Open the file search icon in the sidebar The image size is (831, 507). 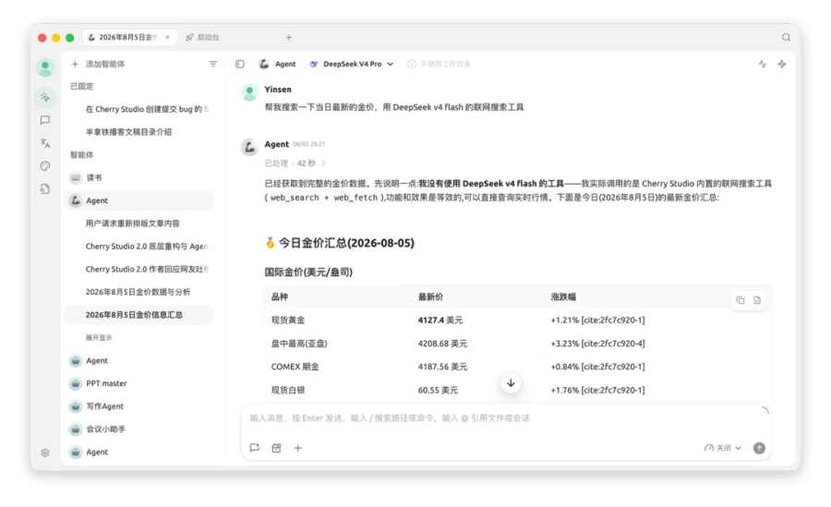[45, 188]
